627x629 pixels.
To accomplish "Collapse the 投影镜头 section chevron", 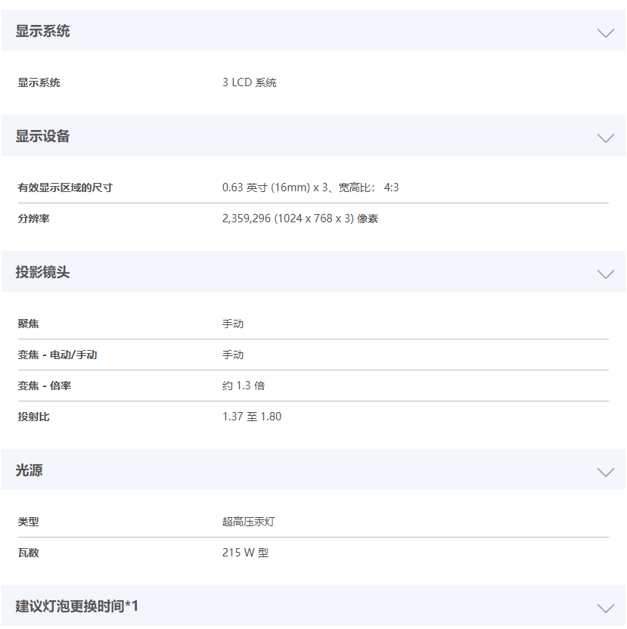I will pyautogui.click(x=605, y=274).
